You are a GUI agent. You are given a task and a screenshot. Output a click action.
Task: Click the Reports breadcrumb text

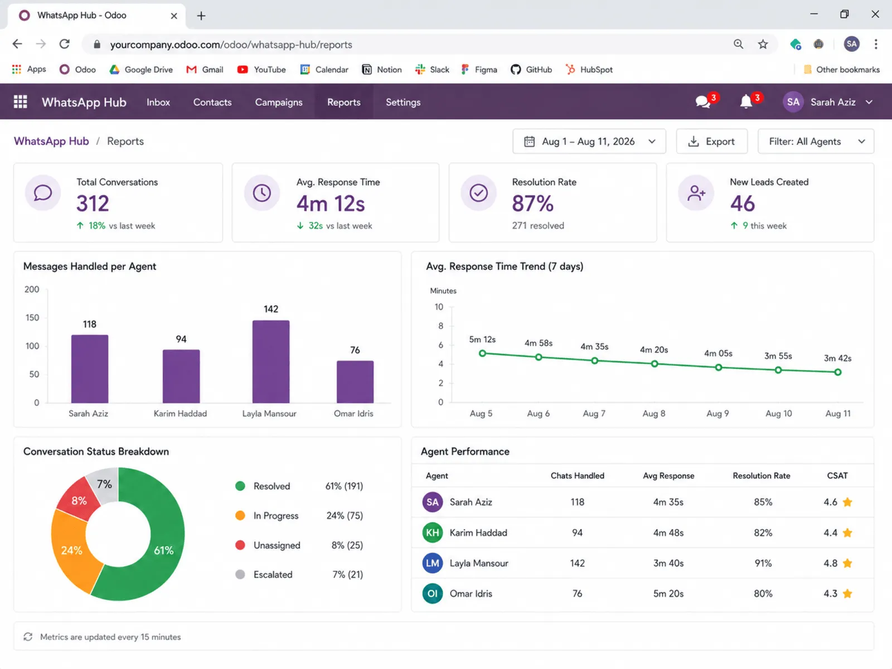tap(125, 141)
